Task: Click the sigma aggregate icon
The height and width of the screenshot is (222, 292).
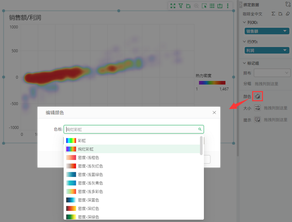Action: tap(273, 14)
